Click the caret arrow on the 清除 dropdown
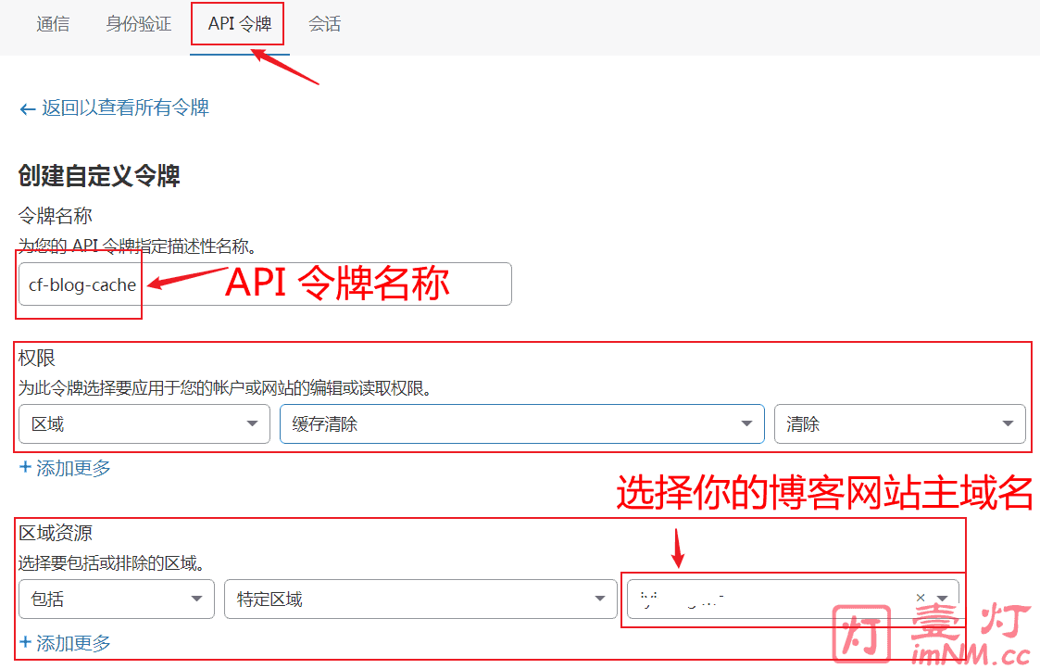 click(1008, 424)
